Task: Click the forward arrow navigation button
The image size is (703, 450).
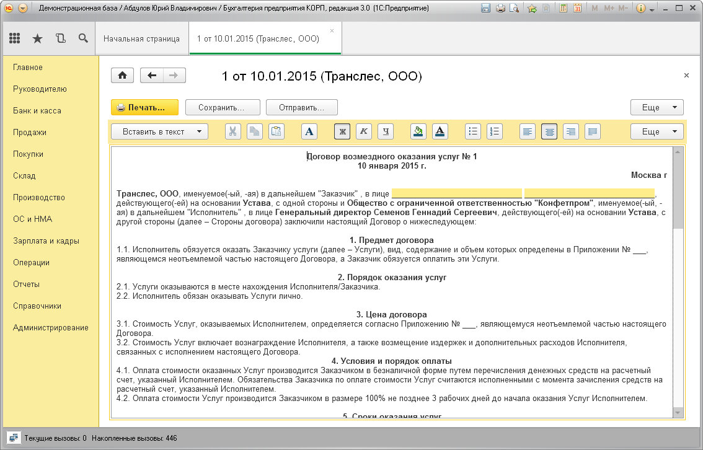Action: point(174,75)
